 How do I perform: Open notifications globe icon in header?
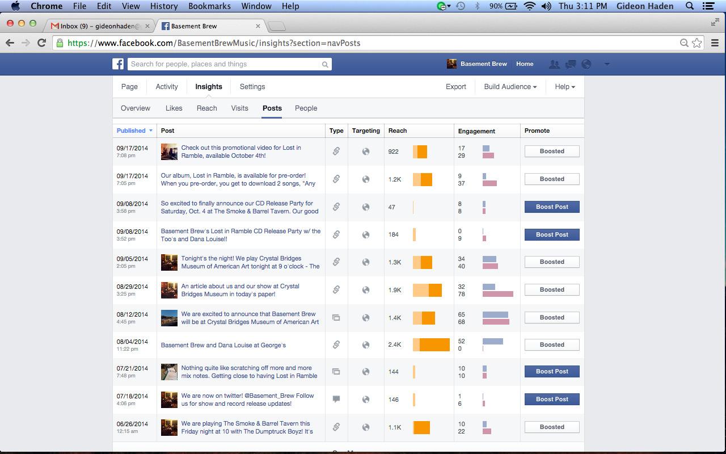586,64
